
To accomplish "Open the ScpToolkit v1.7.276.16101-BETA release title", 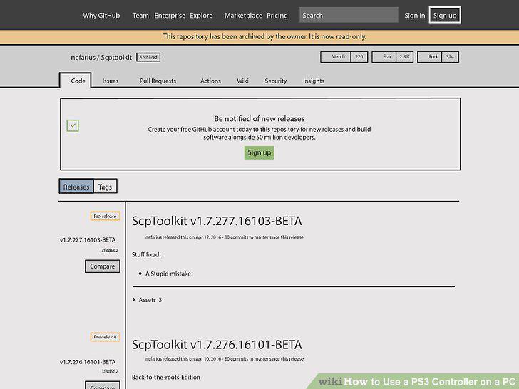I will pos(217,345).
